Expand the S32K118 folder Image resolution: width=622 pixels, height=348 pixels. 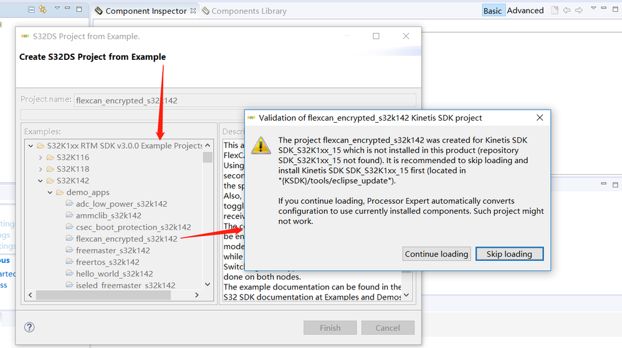(41, 169)
